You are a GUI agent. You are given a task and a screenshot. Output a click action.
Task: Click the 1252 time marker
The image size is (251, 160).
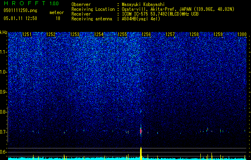coord(51,34)
